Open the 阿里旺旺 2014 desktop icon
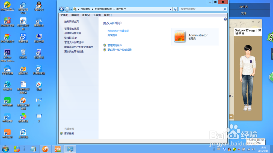This screenshot has width=273, height=153. tap(23, 8)
